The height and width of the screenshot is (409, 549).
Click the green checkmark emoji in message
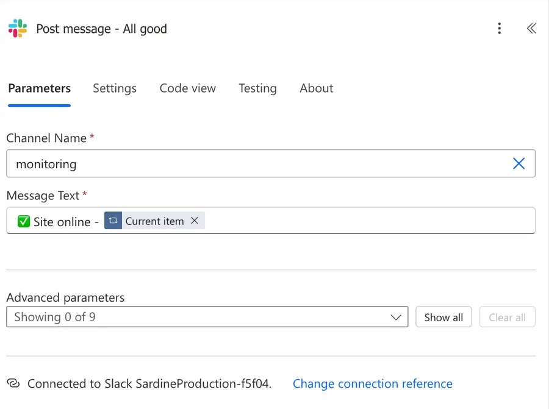[x=24, y=222]
